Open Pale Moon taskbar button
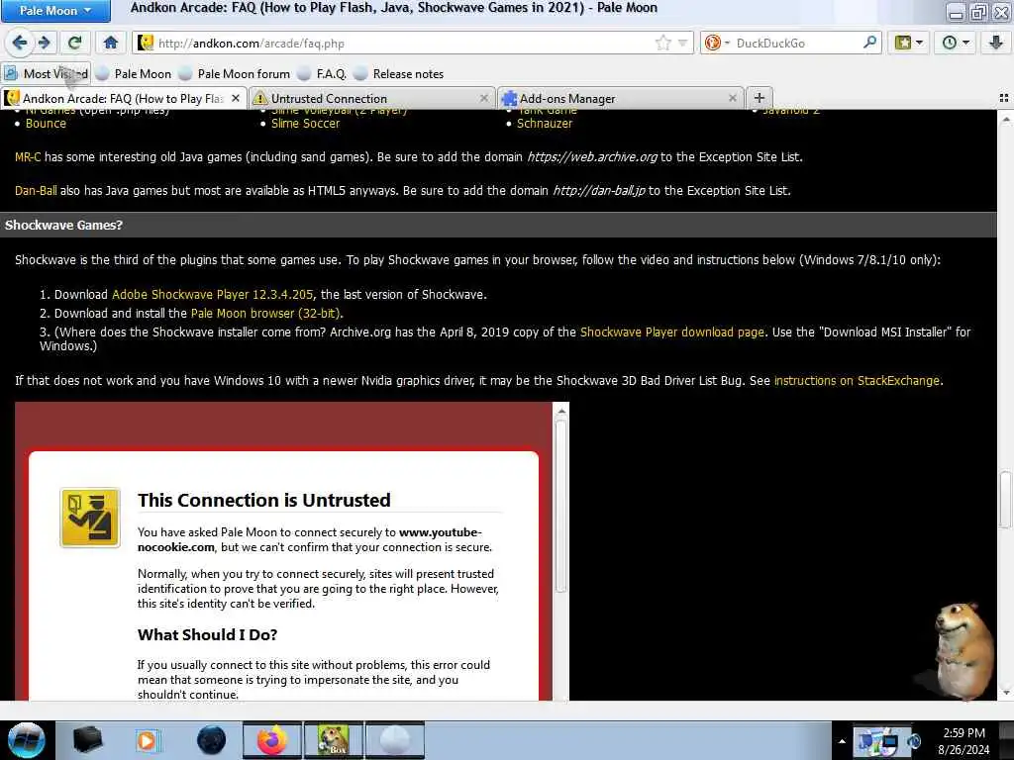The width and height of the screenshot is (1014, 760). [x=395, y=740]
